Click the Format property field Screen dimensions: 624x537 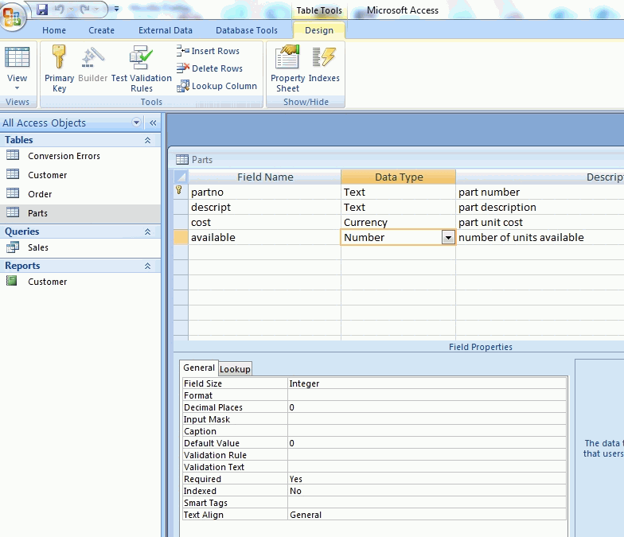pyautogui.click(x=427, y=395)
